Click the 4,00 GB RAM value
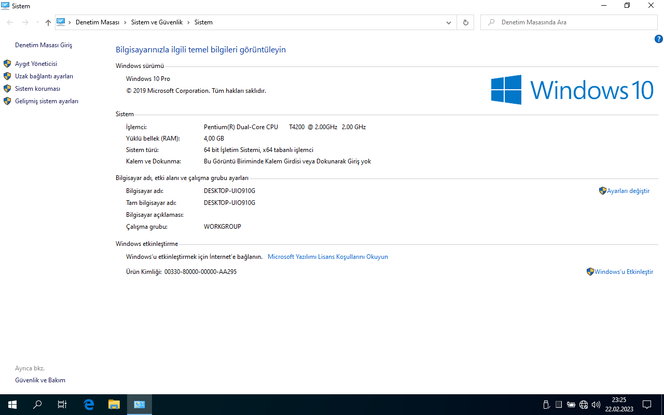The width and height of the screenshot is (664, 415). pos(214,139)
